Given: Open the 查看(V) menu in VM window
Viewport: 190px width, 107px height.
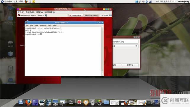Looking at the screenshot, I should pos(39,12).
